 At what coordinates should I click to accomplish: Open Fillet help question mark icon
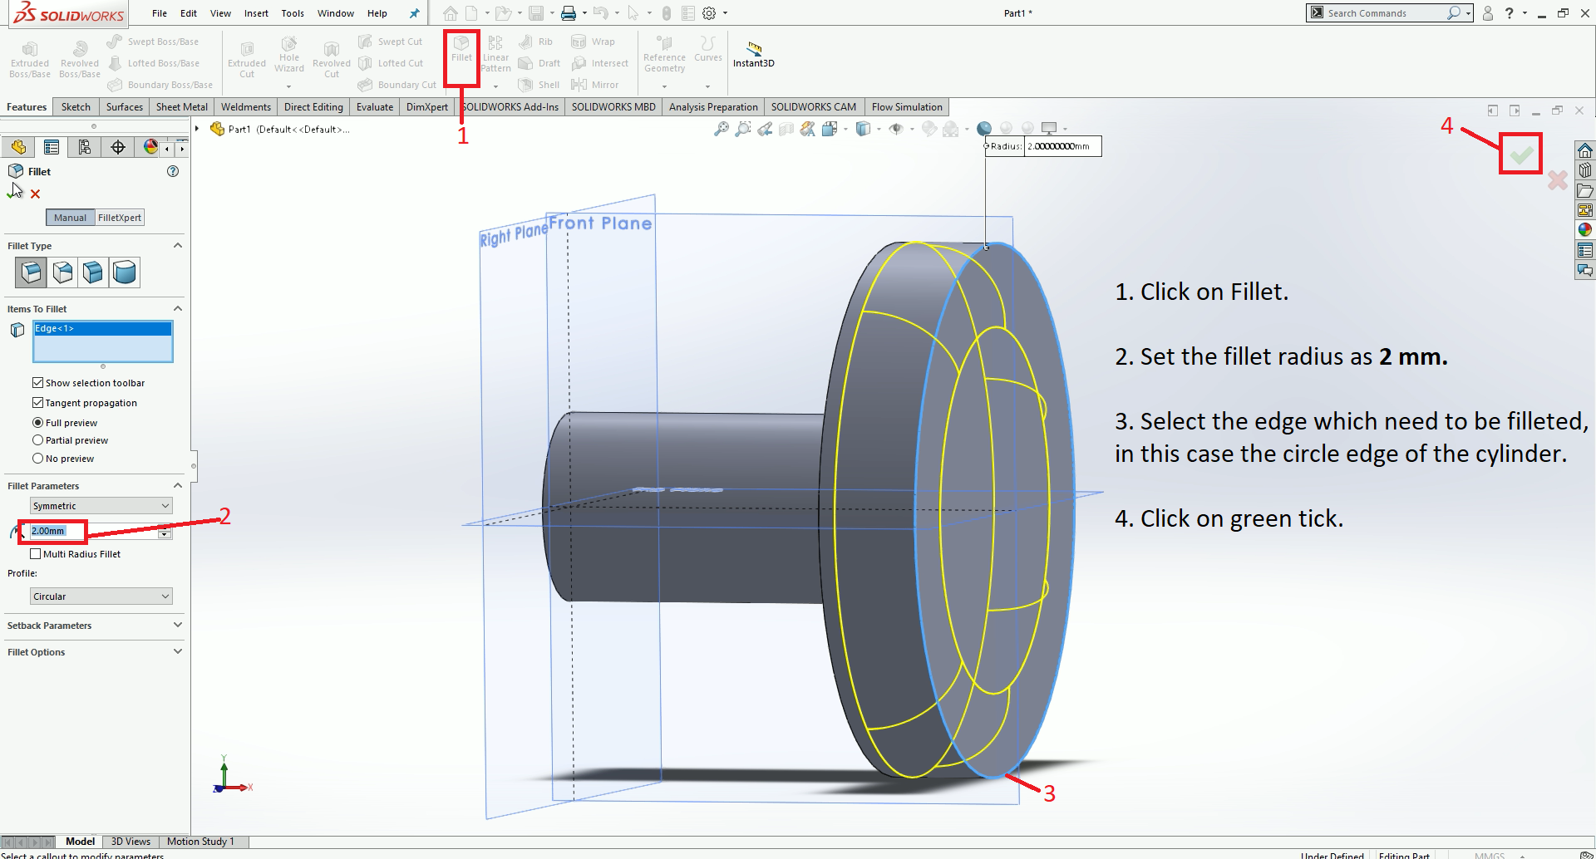pos(173,171)
